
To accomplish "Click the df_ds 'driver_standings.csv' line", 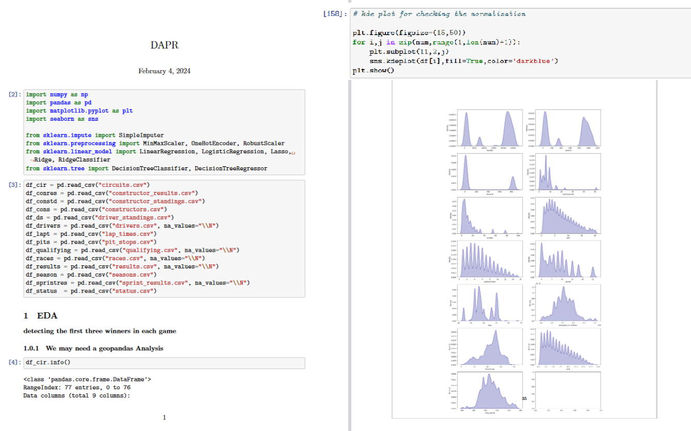I will [100, 218].
